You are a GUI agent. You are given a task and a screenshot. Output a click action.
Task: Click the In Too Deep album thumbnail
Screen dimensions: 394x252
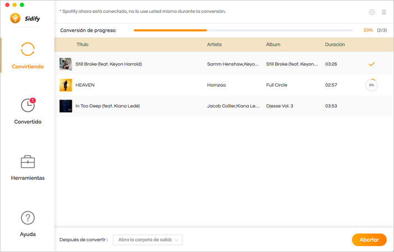(x=66, y=106)
